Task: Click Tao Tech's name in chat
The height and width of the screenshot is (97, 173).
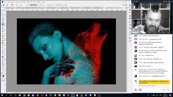Action: point(142,55)
